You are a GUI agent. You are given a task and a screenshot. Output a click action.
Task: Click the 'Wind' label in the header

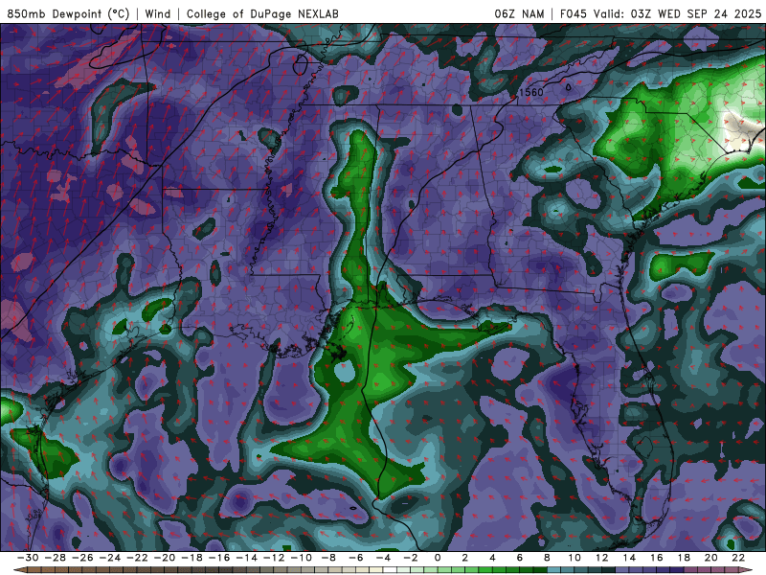[x=158, y=13]
